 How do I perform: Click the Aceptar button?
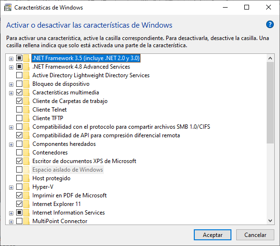click(x=212, y=235)
